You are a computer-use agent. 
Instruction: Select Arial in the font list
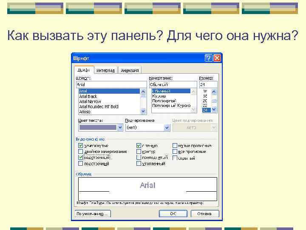(109, 91)
